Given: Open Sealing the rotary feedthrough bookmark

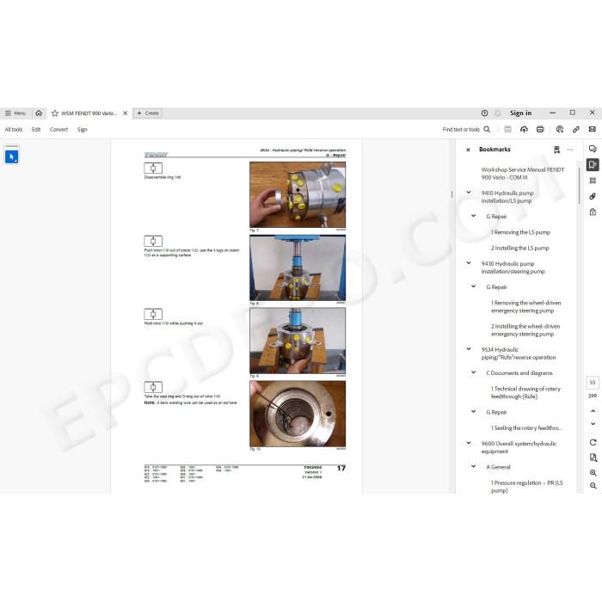Looking at the screenshot, I should tap(526, 428).
